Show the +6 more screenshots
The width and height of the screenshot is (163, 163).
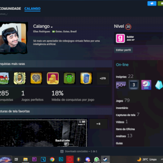pyautogui.click(x=98, y=124)
